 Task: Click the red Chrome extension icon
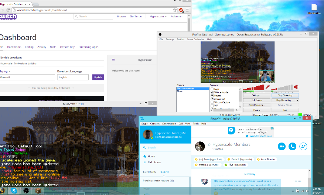181,10
